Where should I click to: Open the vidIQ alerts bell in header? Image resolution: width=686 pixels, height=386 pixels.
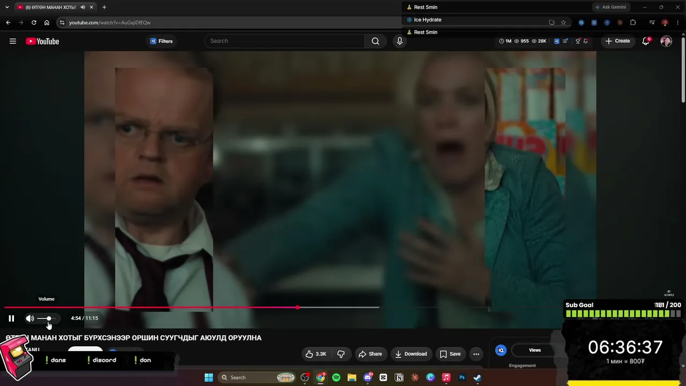(x=586, y=41)
